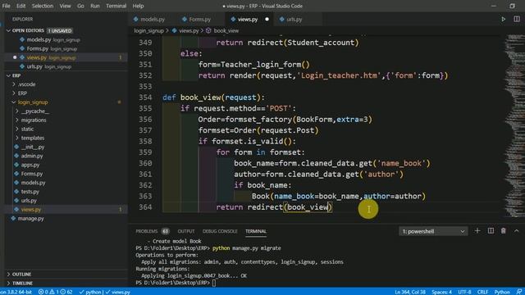
Task: Switch to the models.py editor tab
Action: pos(153,20)
